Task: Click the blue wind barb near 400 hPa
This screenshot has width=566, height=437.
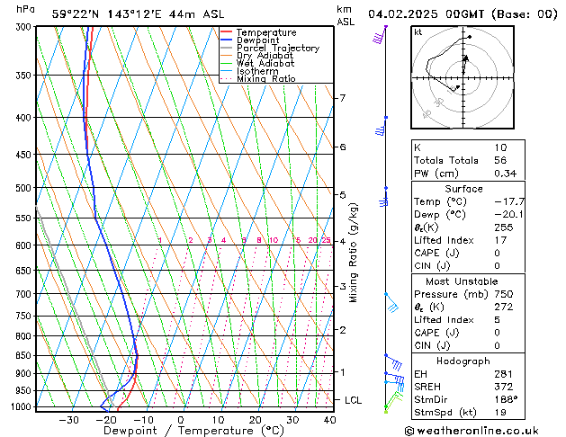Action: pyautogui.click(x=381, y=126)
